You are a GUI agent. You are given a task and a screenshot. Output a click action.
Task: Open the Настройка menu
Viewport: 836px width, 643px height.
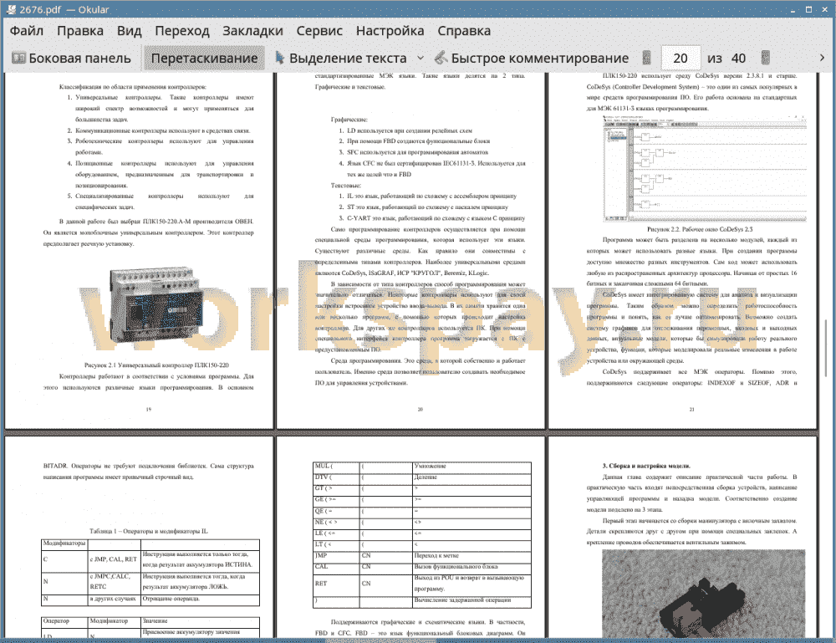point(390,31)
